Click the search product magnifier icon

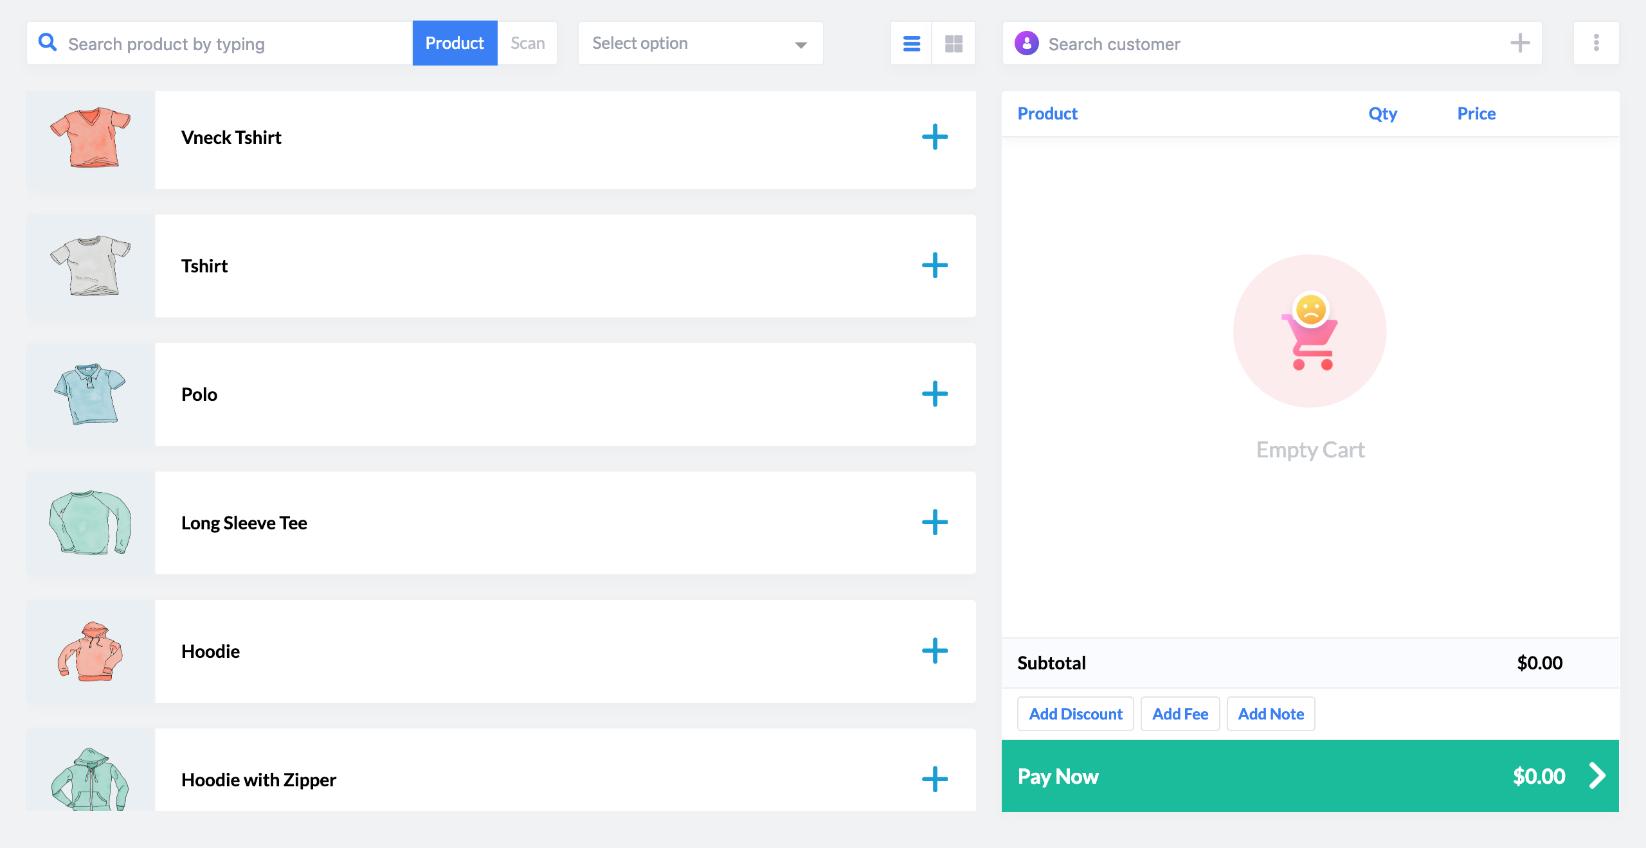click(x=48, y=43)
